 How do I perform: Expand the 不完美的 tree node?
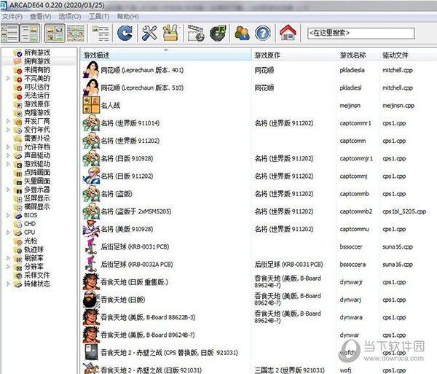8,78
